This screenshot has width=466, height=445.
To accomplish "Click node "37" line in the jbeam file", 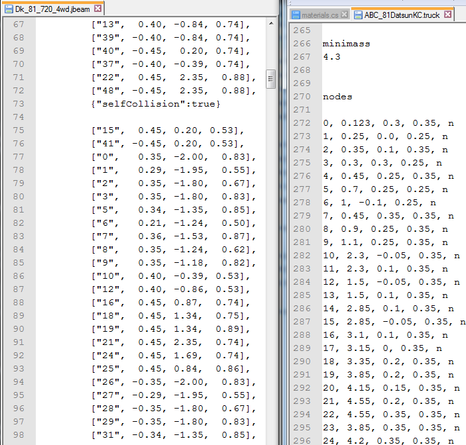I will [170, 64].
